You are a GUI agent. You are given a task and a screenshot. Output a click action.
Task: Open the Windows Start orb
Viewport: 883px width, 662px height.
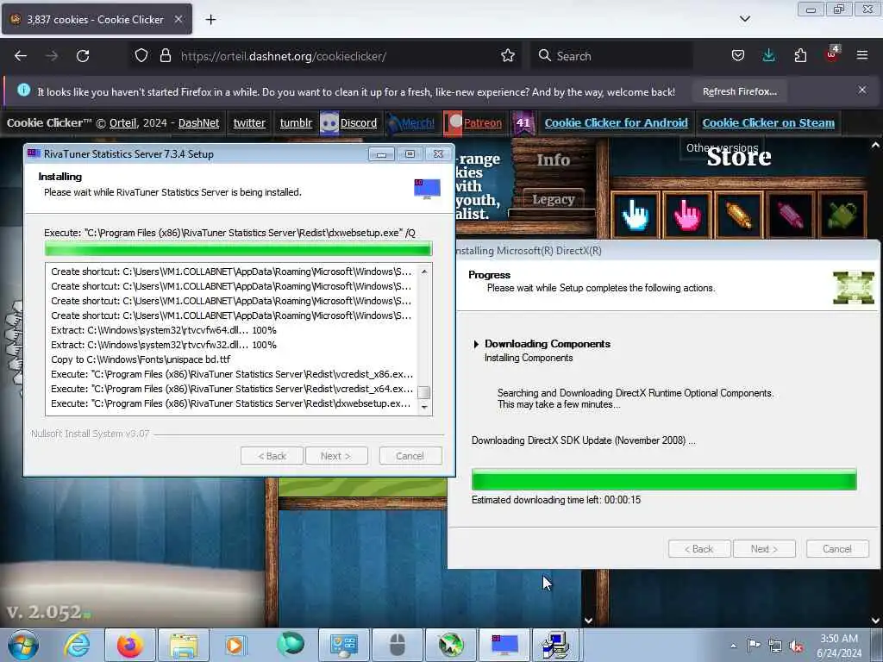pos(22,645)
